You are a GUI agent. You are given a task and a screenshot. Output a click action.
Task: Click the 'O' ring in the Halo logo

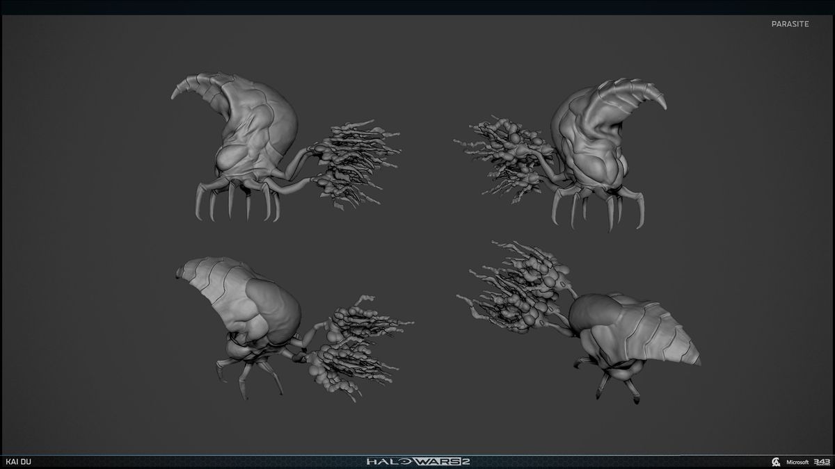point(404,461)
